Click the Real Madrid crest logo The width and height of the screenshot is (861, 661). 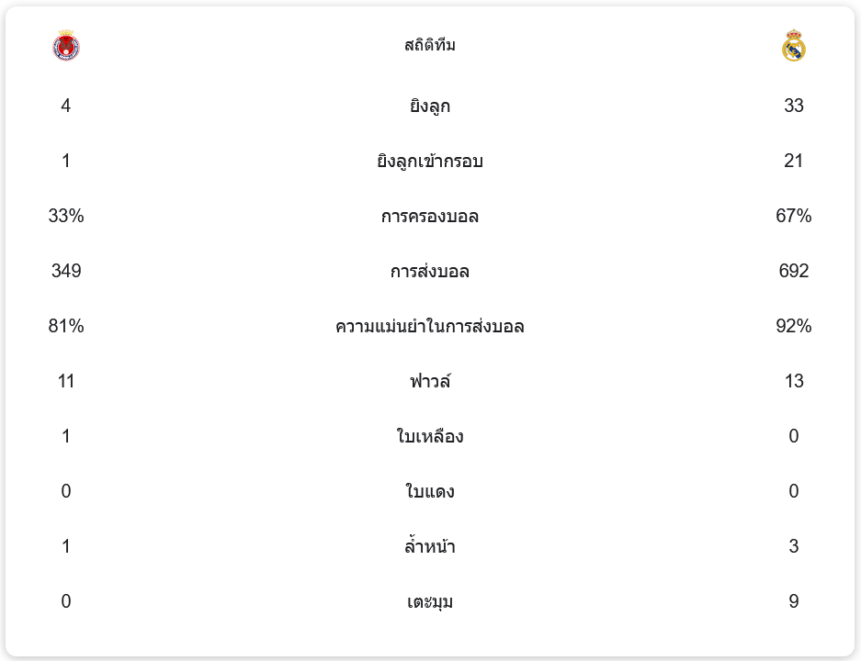click(x=794, y=46)
